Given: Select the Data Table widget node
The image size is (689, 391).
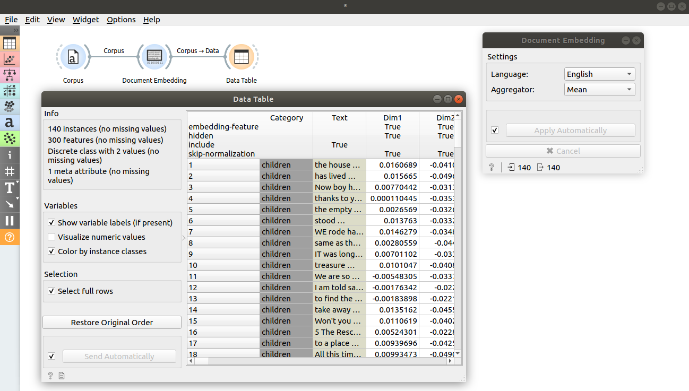Looking at the screenshot, I should click(242, 57).
